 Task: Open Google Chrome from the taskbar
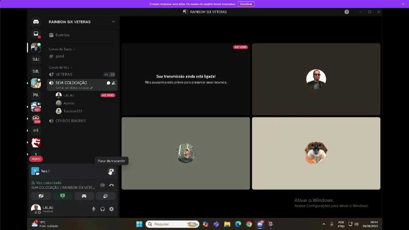249,224
